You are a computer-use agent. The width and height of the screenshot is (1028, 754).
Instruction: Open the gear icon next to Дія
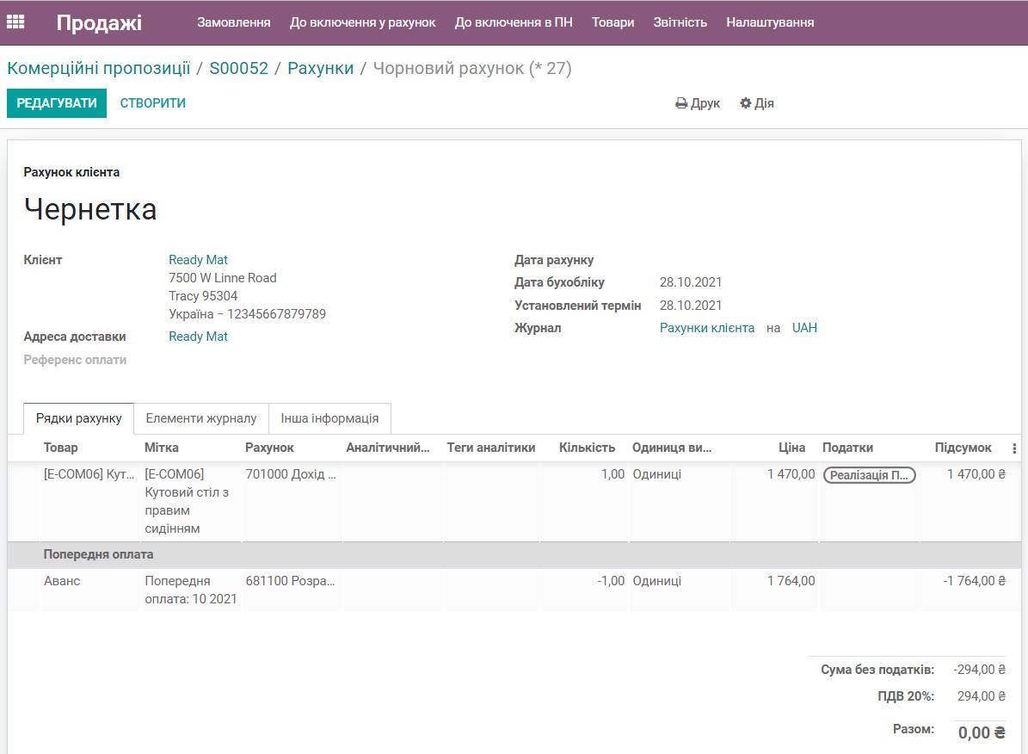tap(745, 102)
